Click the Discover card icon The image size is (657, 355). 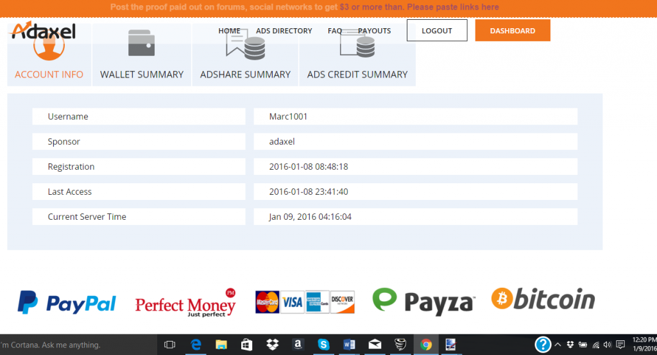(x=343, y=302)
